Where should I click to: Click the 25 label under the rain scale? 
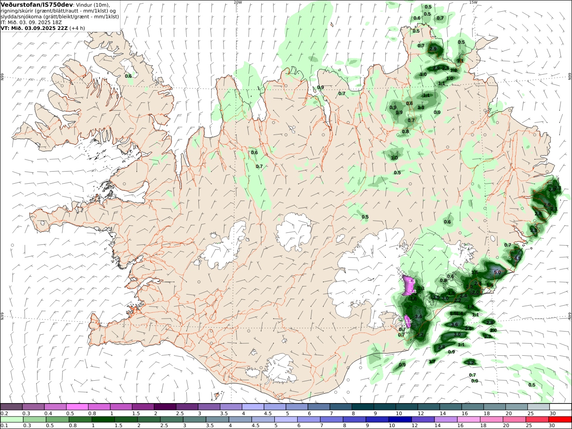(x=530, y=426)
